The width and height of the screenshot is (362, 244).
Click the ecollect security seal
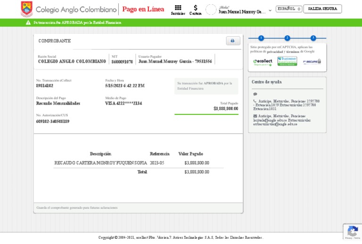pos(263,62)
